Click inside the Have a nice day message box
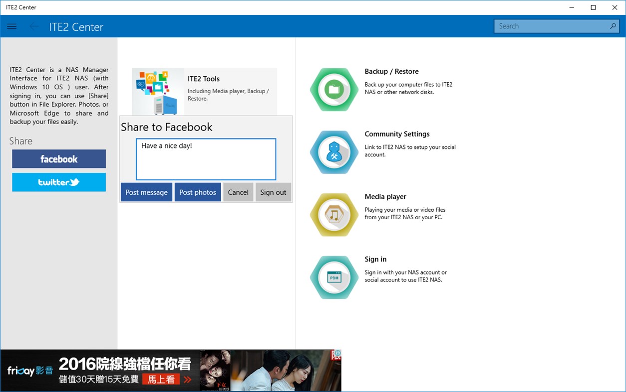Viewport: 626px width, 392px height. coord(206,159)
